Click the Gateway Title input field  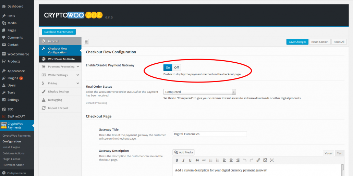(x=210, y=134)
